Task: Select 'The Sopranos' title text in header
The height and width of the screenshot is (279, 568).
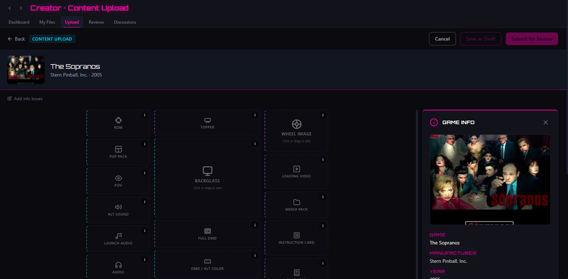Action: (x=75, y=66)
